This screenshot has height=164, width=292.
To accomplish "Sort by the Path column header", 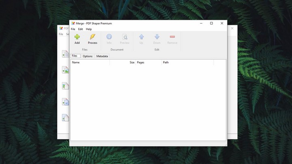I will tap(187, 62).
